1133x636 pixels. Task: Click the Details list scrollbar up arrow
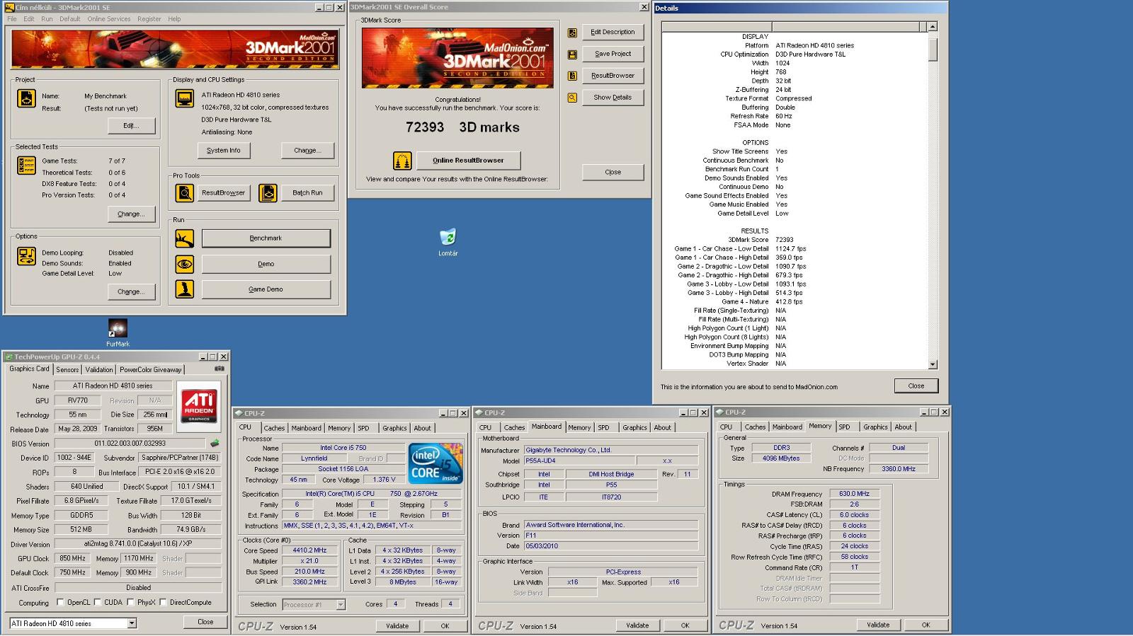[933, 26]
